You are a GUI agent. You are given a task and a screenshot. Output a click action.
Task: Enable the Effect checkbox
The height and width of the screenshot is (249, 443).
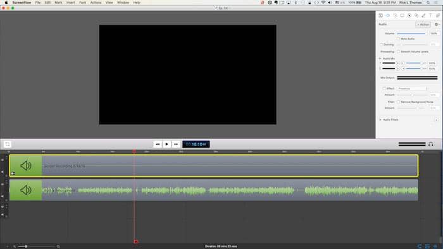tap(384, 88)
